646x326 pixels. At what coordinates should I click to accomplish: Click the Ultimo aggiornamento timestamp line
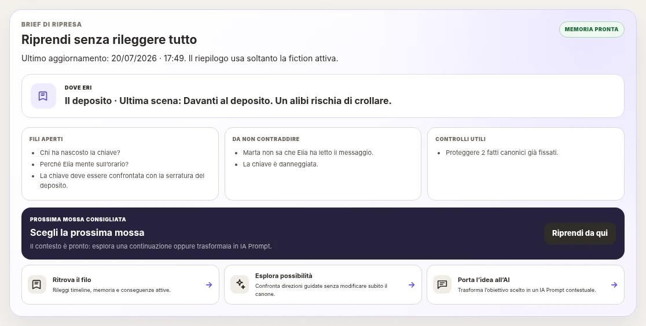pyautogui.click(x=179, y=58)
